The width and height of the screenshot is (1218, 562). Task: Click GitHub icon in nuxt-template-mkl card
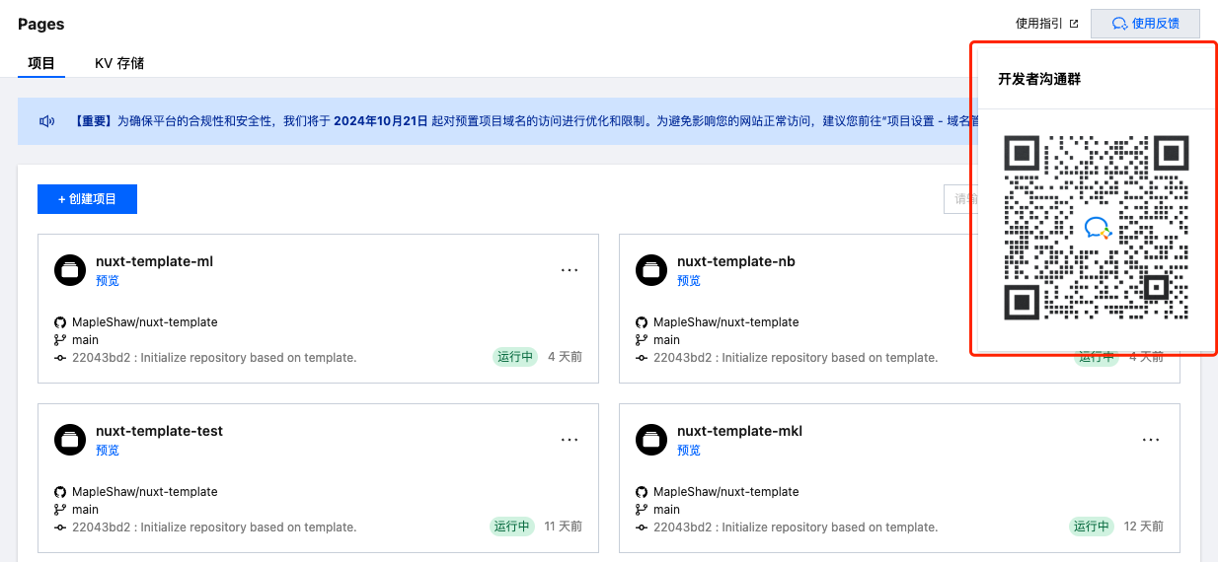[642, 492]
